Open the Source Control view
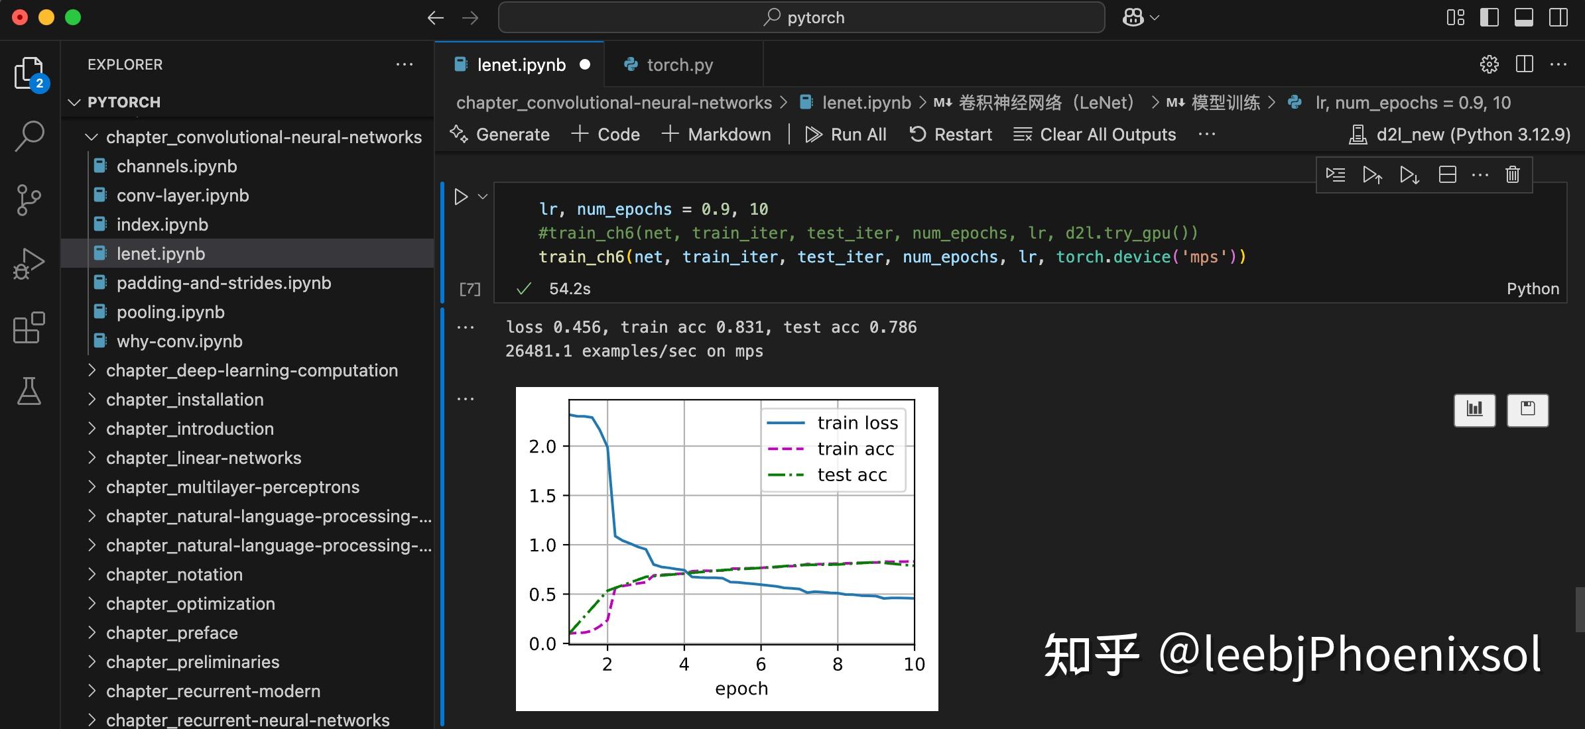 point(28,199)
